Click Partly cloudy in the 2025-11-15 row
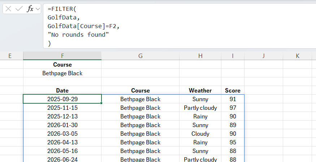Image resolution: width=316 pixels, height=162 pixels. tap(200, 108)
